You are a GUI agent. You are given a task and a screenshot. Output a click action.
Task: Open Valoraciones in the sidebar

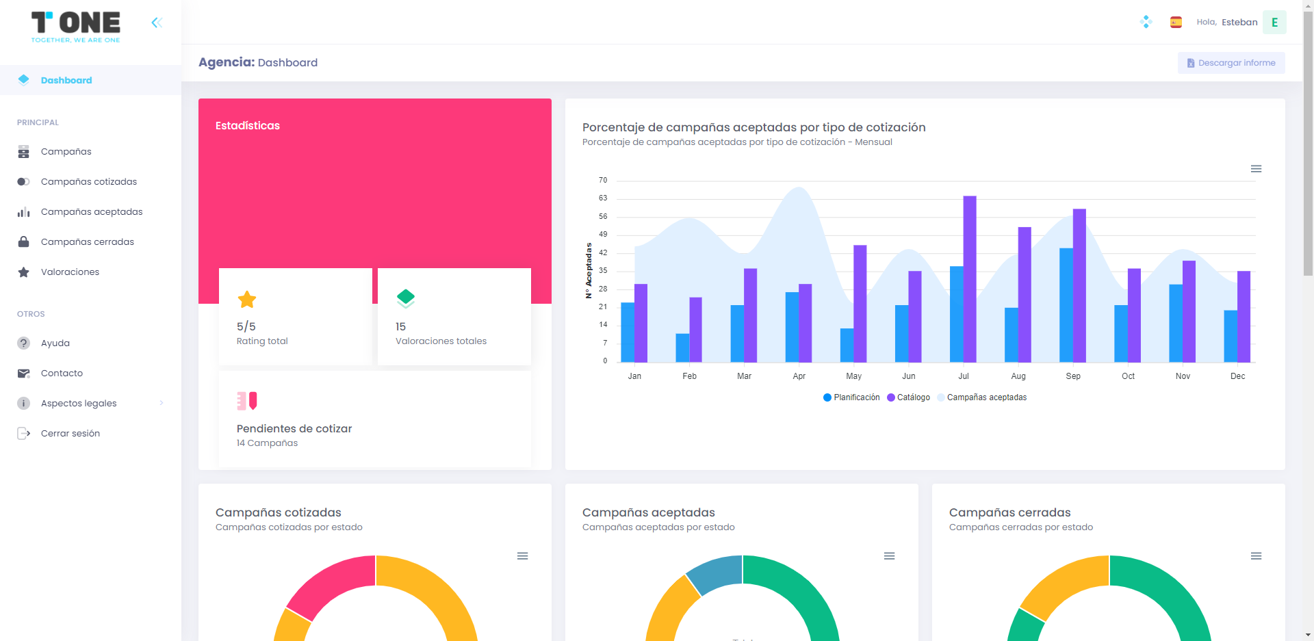tap(90, 272)
